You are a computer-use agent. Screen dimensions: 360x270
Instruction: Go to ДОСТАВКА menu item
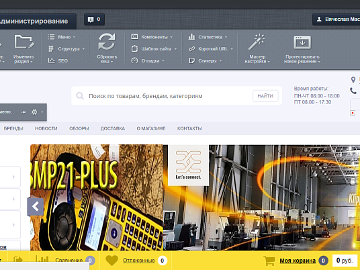click(x=113, y=128)
